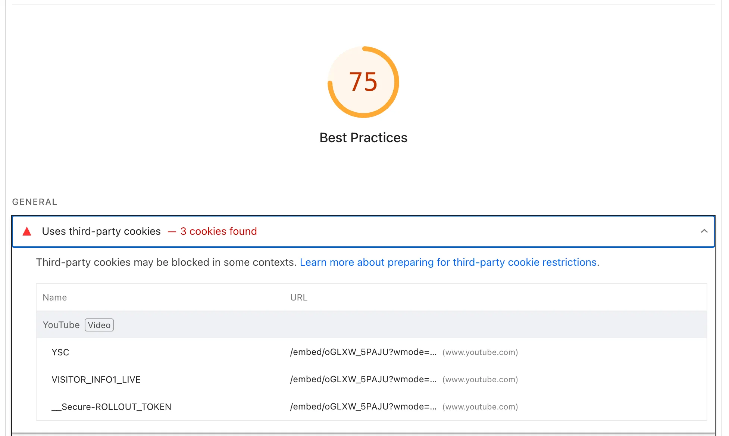Click the GENERAL section label

tap(35, 202)
